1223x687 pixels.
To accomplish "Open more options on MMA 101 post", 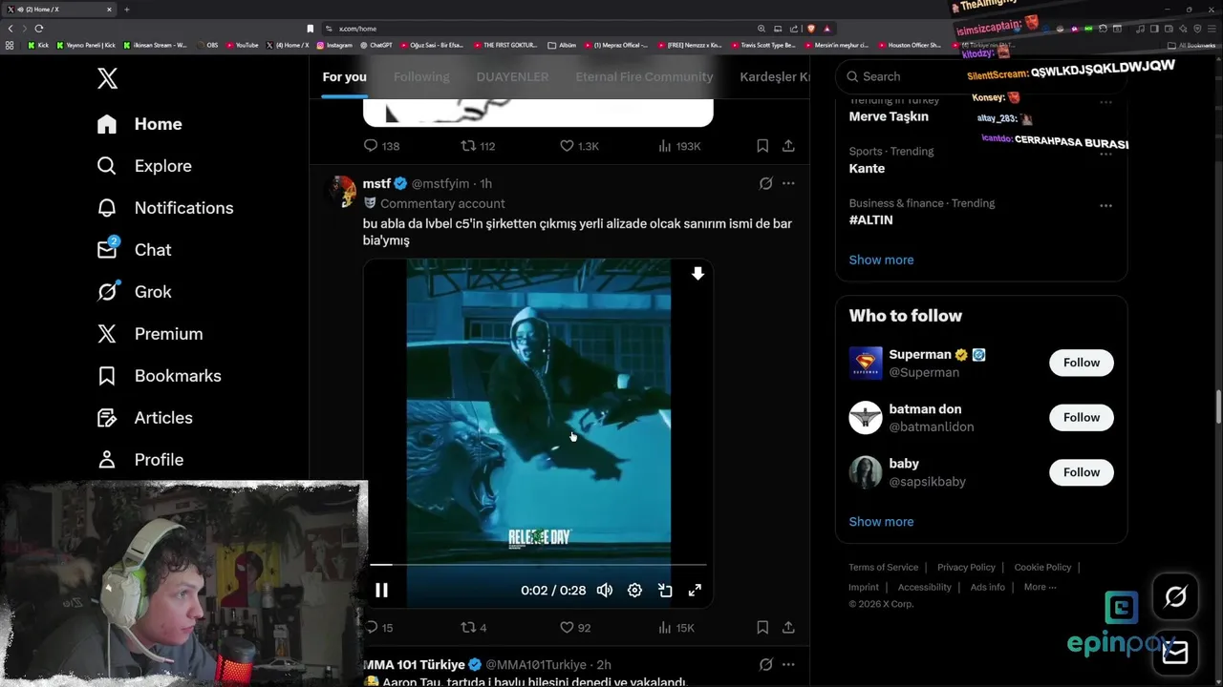I will pyautogui.click(x=788, y=665).
